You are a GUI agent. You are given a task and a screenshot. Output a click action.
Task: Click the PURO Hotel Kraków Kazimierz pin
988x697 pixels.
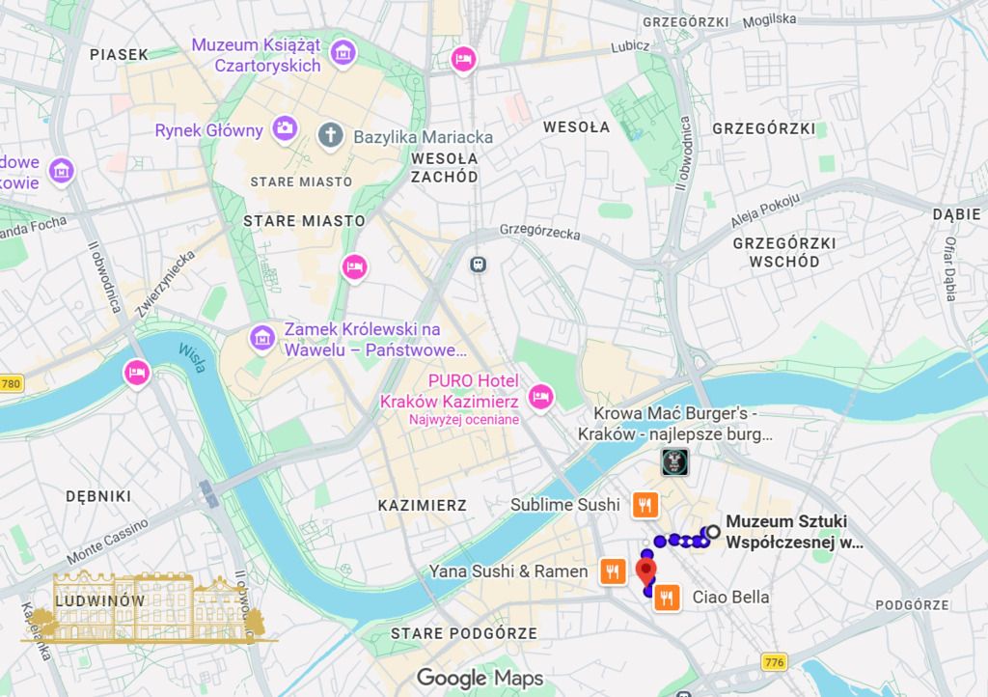(540, 397)
